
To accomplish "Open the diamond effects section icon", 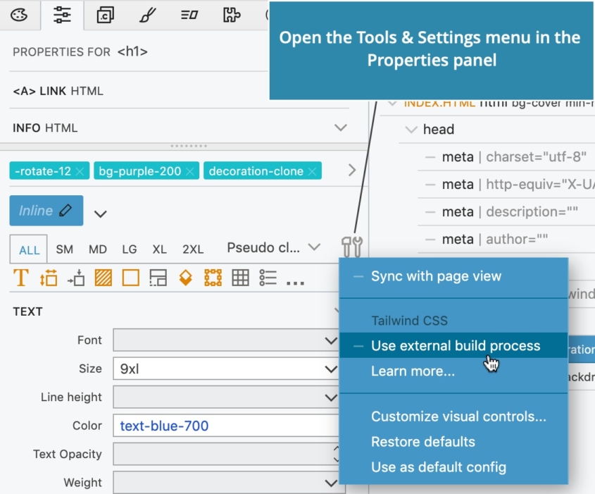I will (186, 278).
